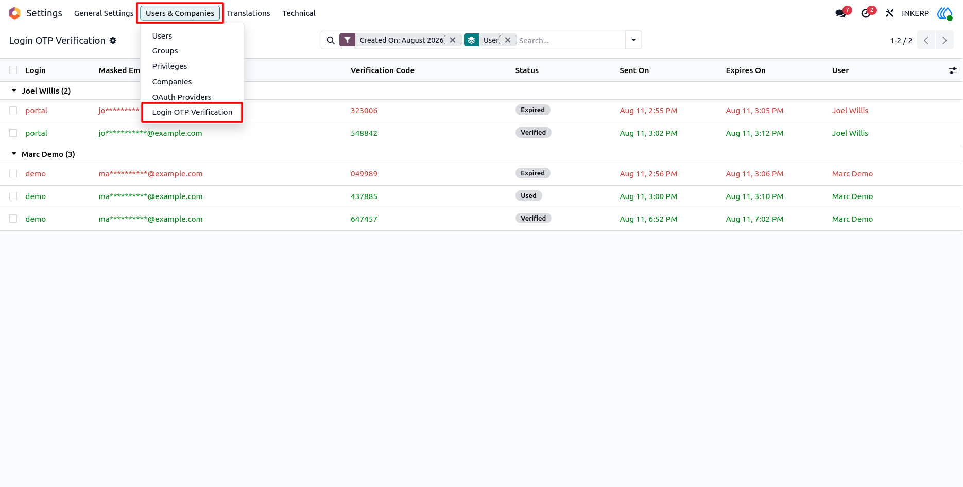Viewport: 963px width, 487px height.
Task: Open the Translations menu
Action: coord(248,13)
